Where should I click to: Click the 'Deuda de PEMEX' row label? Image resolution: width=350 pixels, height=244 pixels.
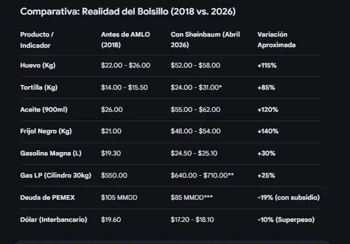[x=47, y=197]
